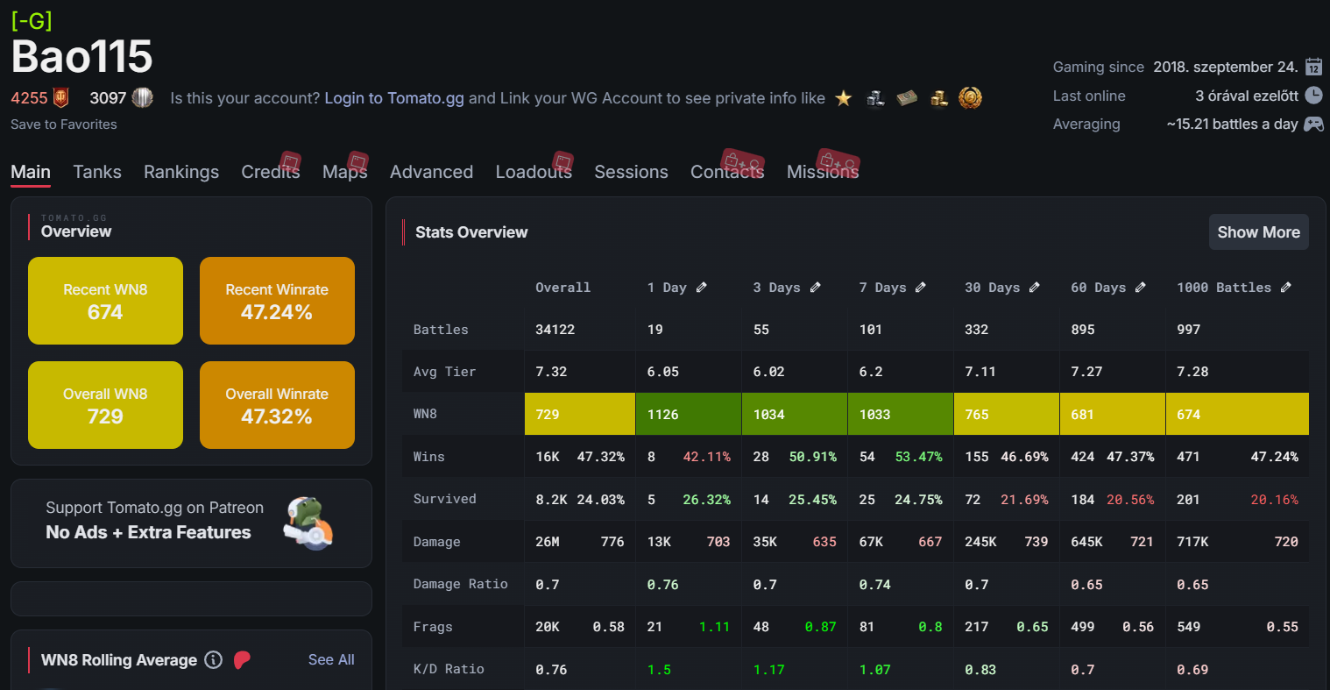Screen dimensions: 1330x690
Task: Click the 1 Day winrate 42.11%
Action: tap(706, 457)
